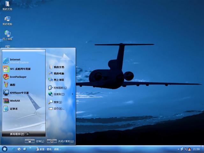The image size is (204, 153).
Task: Expand hidden system tray icons arrow
Action: (x=178, y=149)
